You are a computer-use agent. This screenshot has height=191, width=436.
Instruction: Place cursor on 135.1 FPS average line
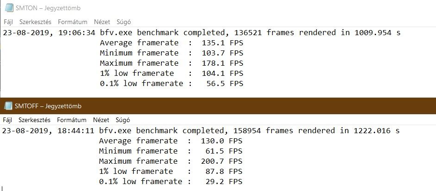tap(172, 43)
